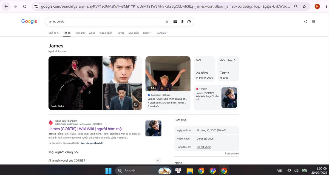Viewport: 329px width, 175px height.
Task: Open the Video tab
Action: point(92,33)
